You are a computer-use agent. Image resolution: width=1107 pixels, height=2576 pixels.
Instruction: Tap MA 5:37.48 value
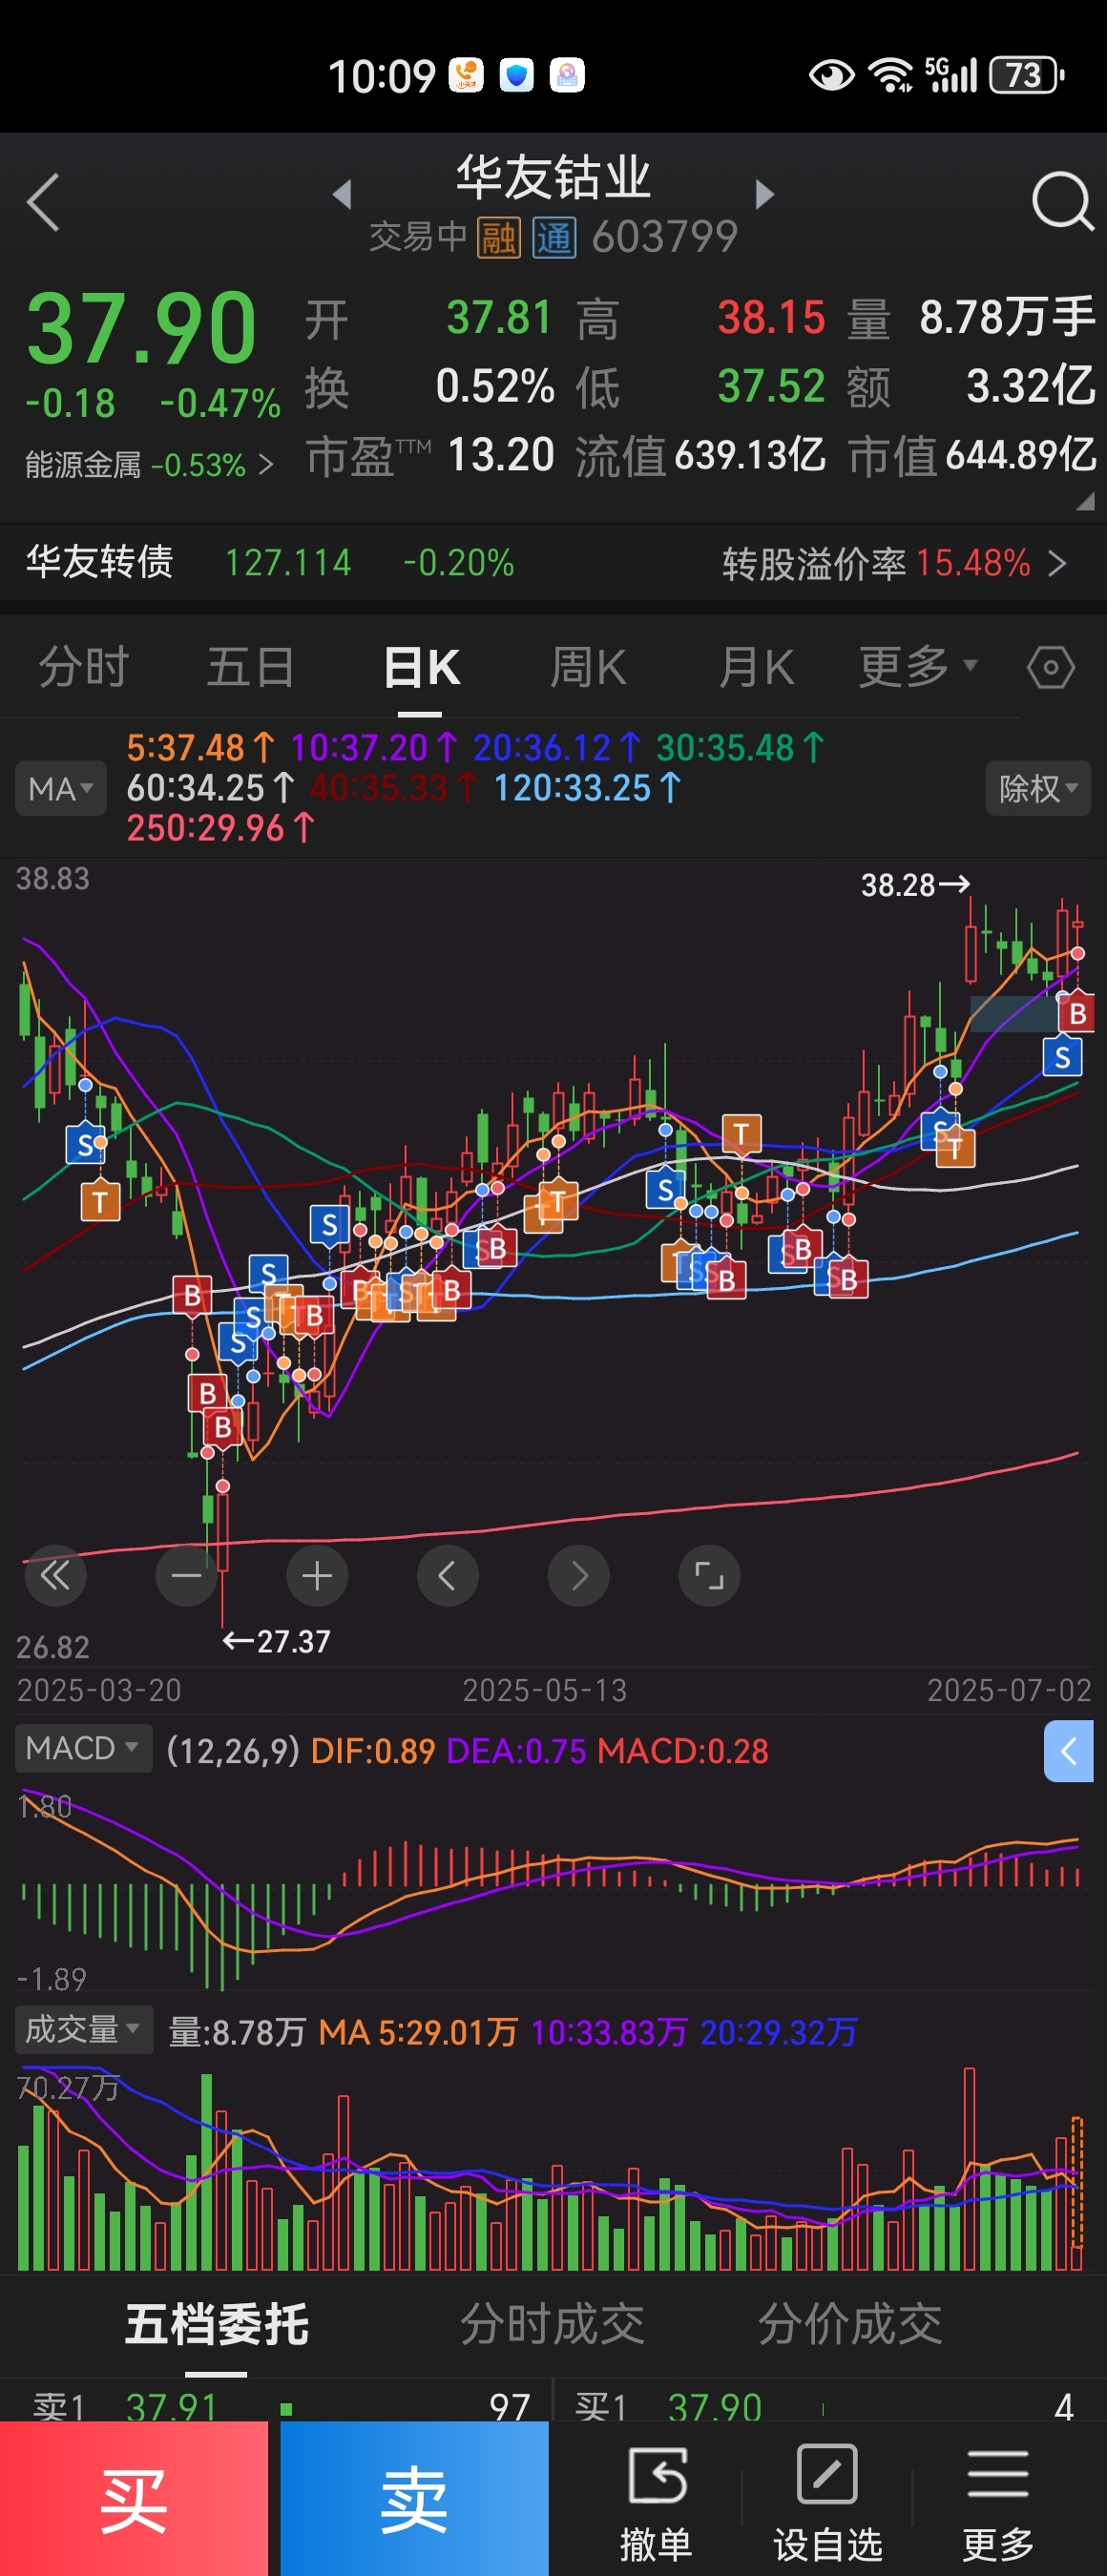pos(200,747)
